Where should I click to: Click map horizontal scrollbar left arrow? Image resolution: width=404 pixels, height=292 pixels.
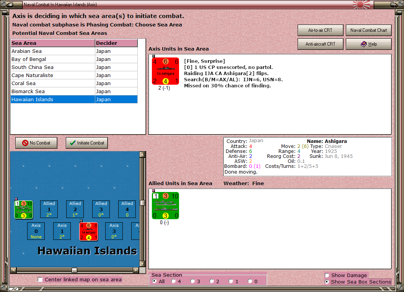(x=13, y=270)
